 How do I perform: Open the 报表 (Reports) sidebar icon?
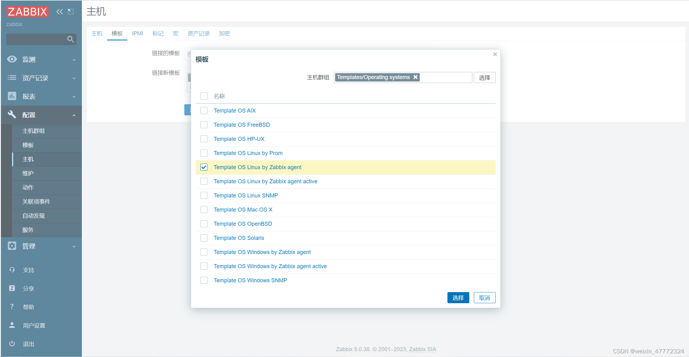12,96
